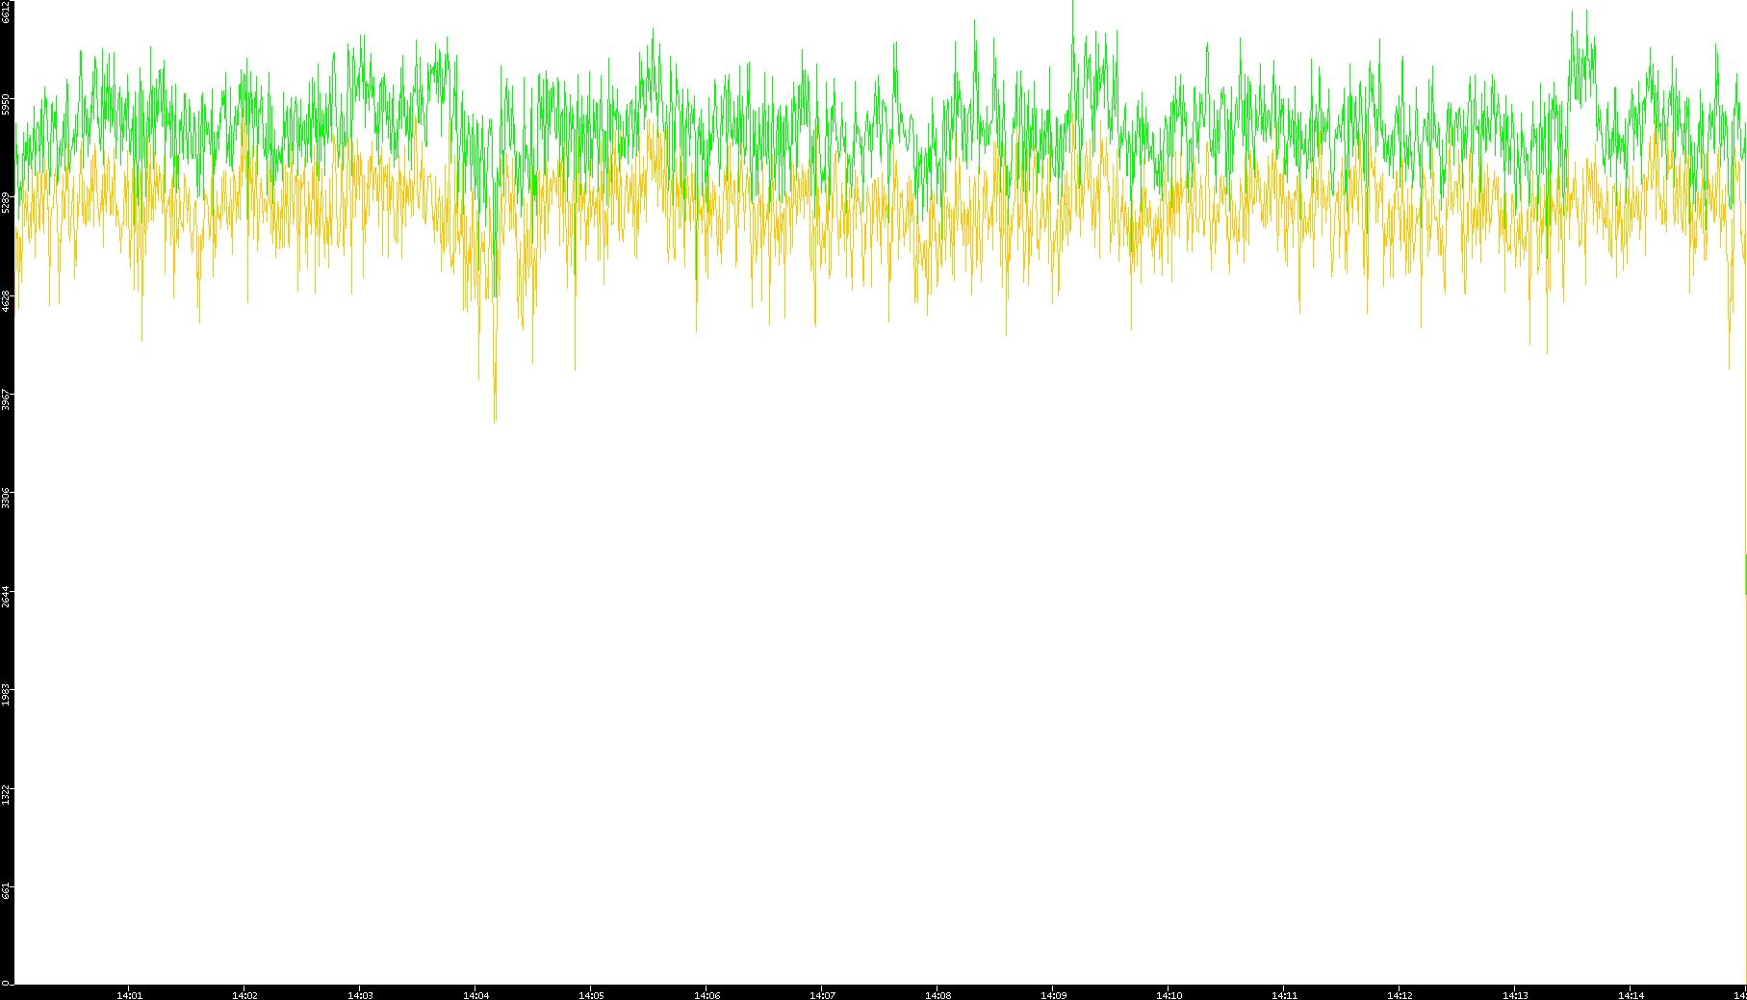Screen dimensions: 1747x1000
Task: Click the 14:05 time axis tick
Action: pyautogui.click(x=591, y=994)
